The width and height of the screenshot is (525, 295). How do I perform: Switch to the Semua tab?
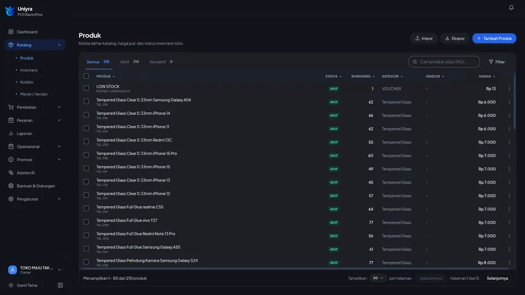point(98,62)
